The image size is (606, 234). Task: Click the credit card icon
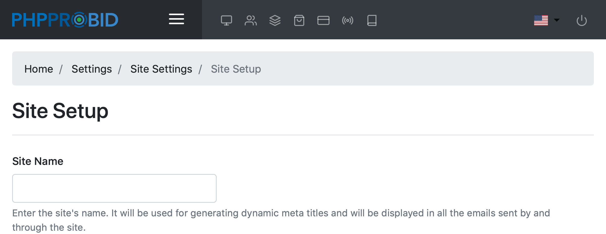coord(323,20)
